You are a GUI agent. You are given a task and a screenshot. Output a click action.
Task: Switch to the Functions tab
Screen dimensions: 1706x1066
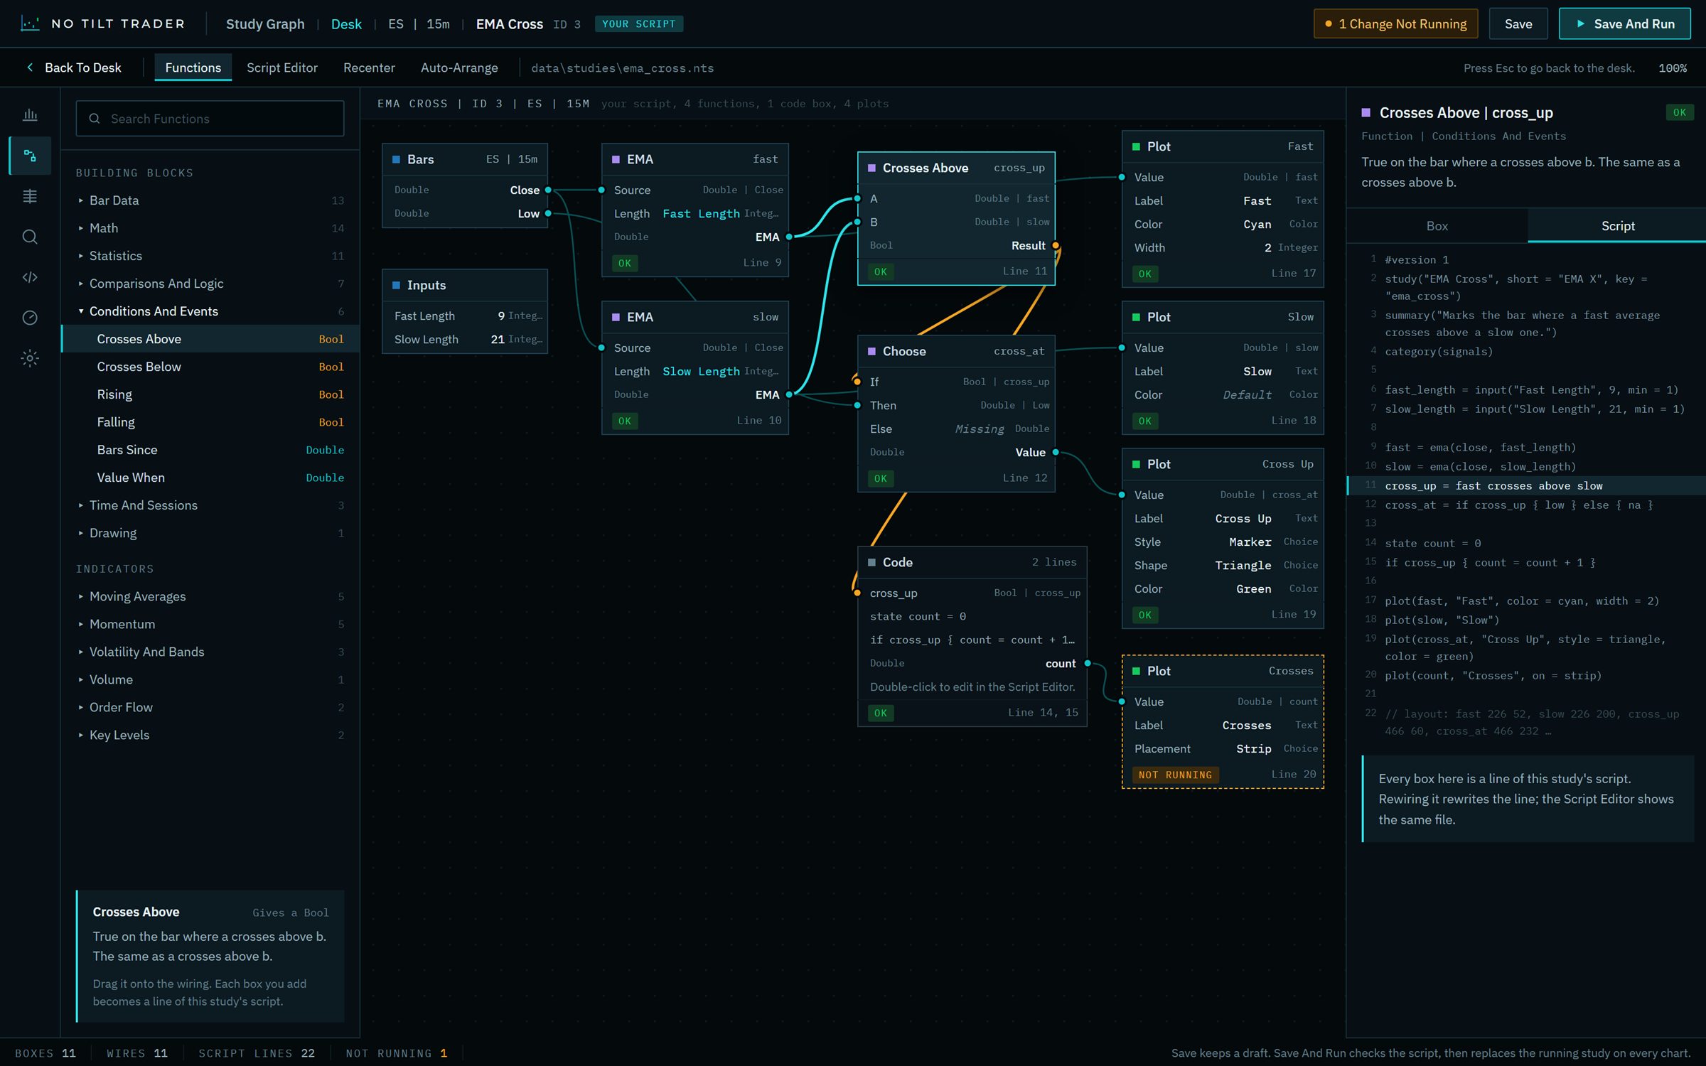(193, 68)
